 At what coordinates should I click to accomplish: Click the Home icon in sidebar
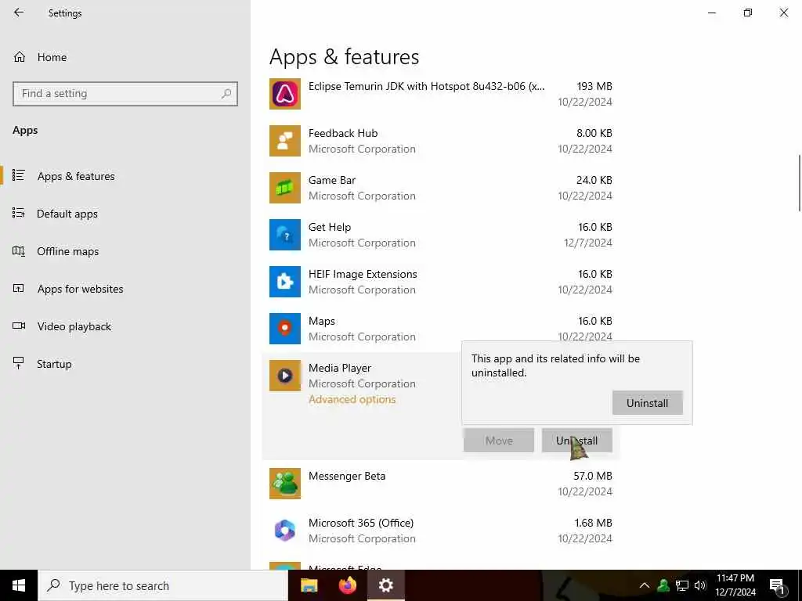pyautogui.click(x=20, y=57)
